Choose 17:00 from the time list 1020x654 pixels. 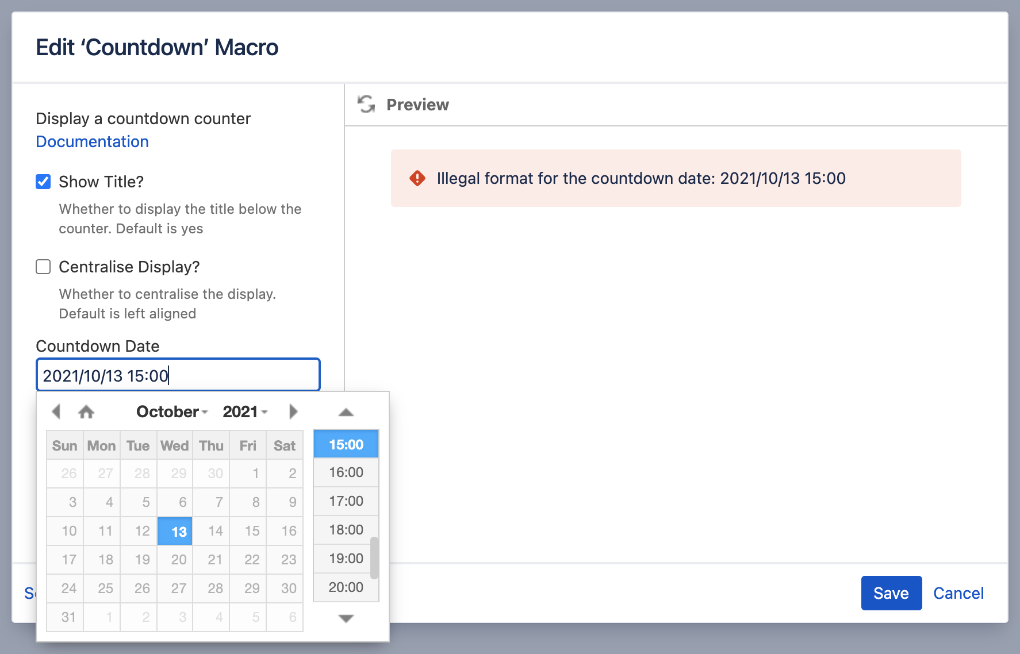tap(345, 501)
